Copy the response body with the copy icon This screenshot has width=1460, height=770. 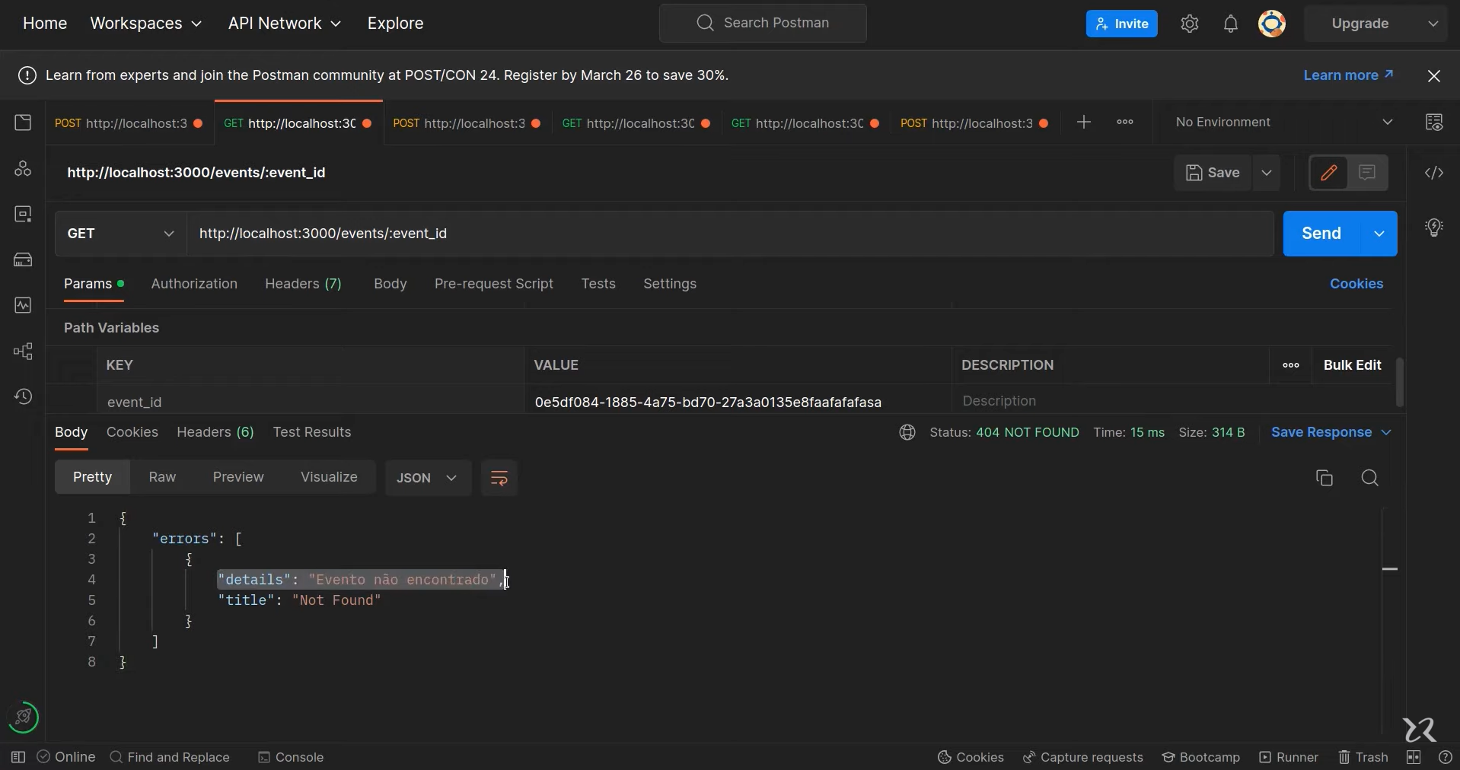tap(1325, 478)
